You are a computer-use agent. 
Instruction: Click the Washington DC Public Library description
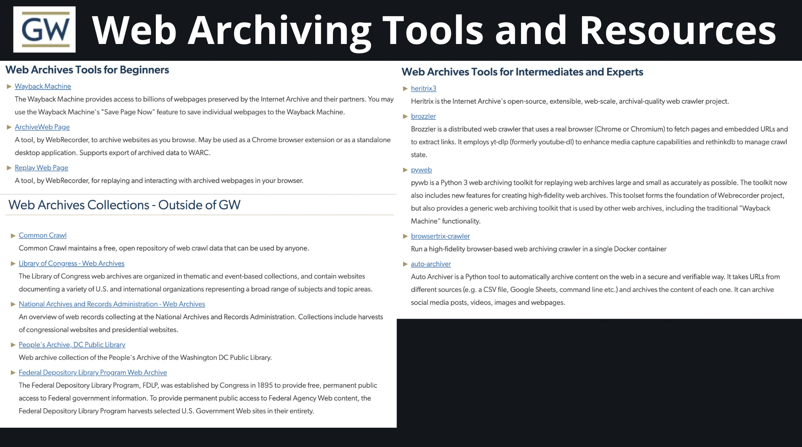(x=145, y=357)
